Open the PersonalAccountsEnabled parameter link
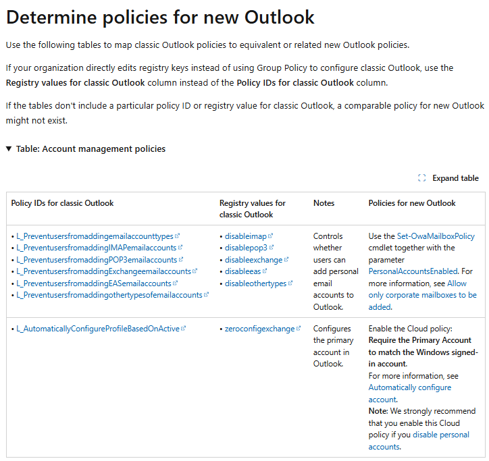 tap(413, 271)
